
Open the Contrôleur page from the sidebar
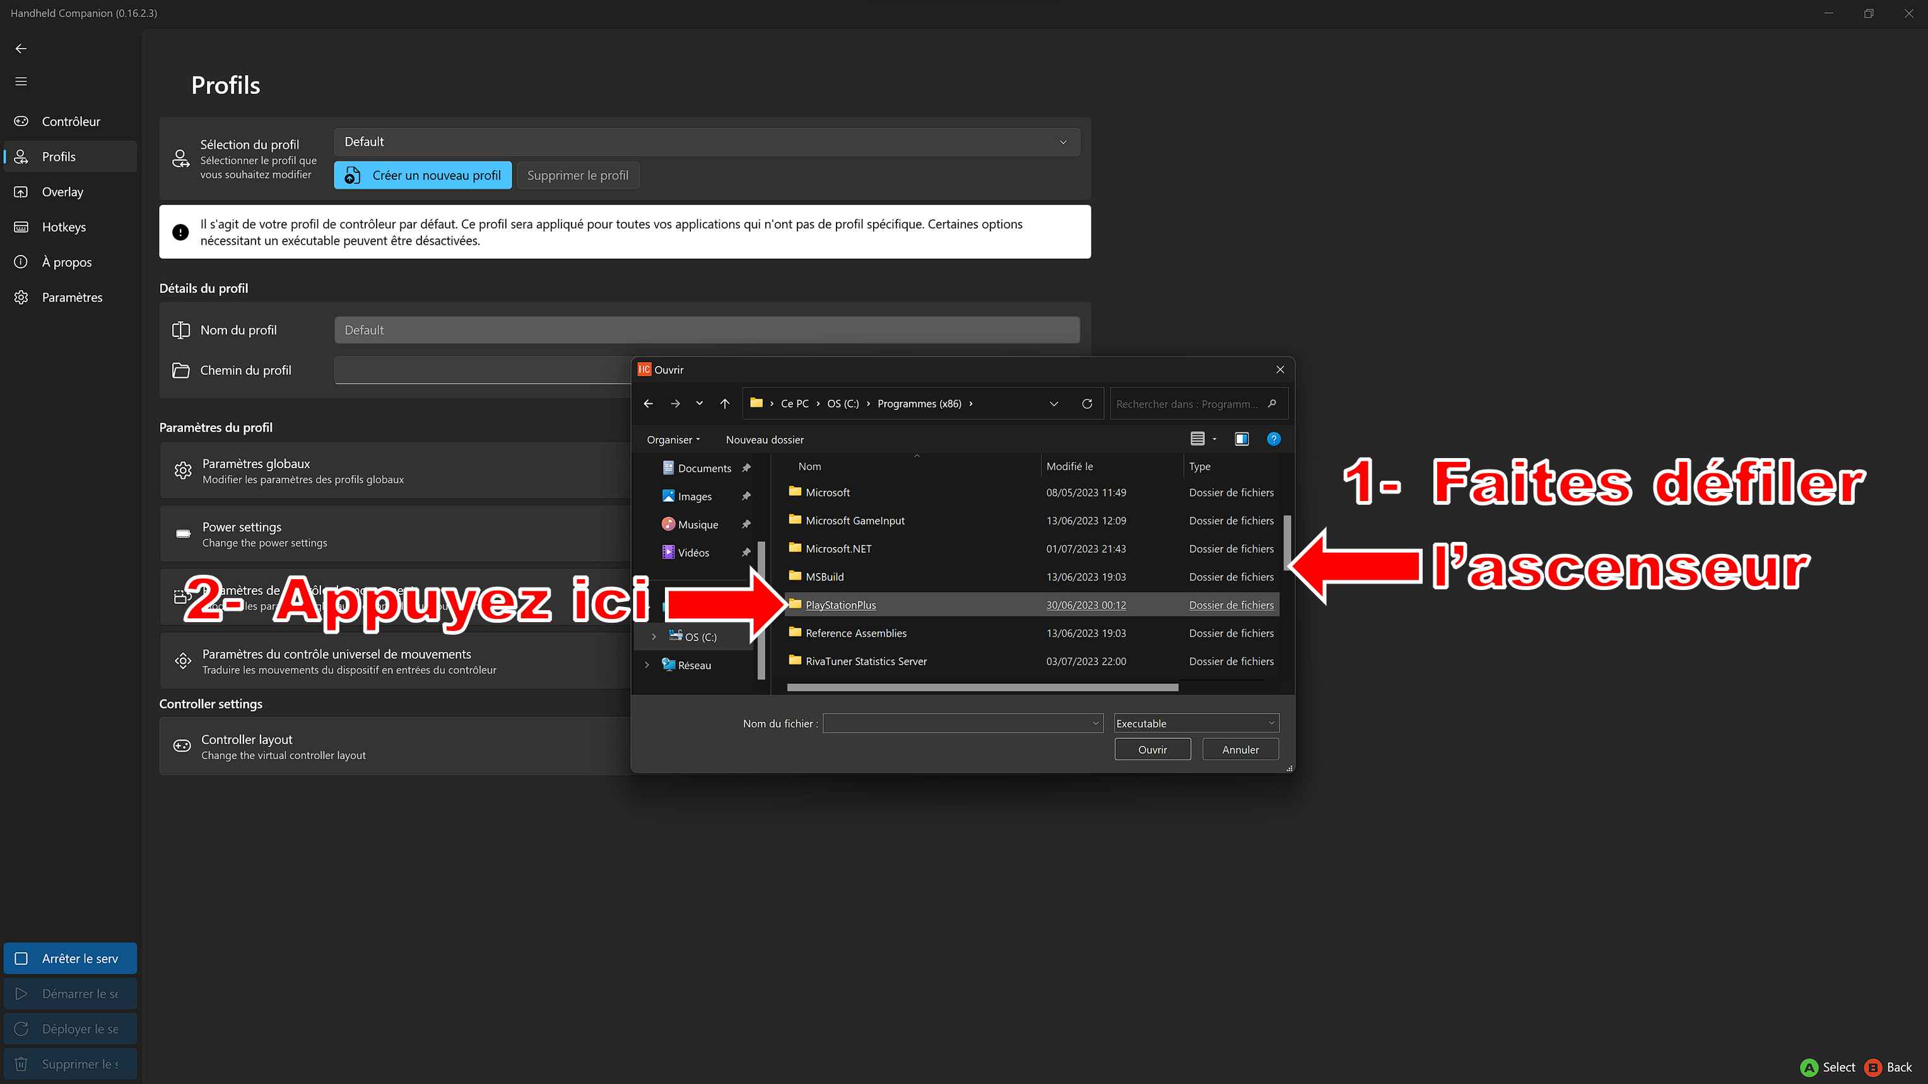coord(71,121)
